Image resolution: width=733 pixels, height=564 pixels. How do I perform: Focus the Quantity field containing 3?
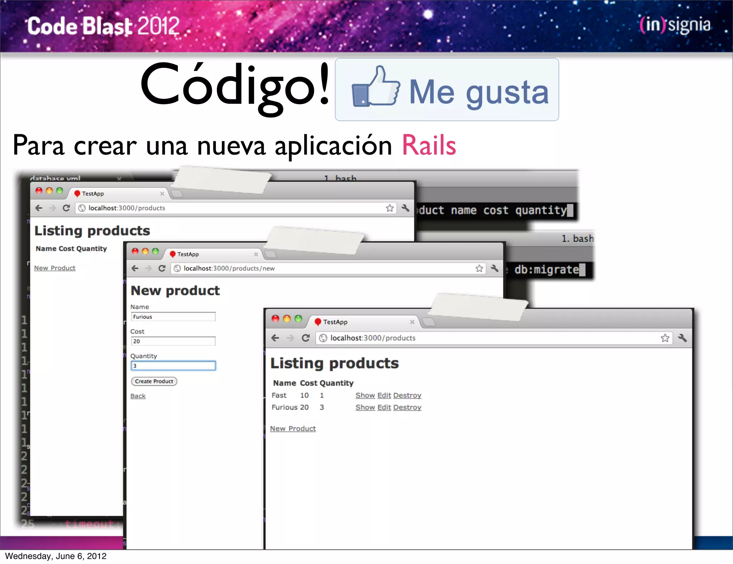[x=173, y=366]
